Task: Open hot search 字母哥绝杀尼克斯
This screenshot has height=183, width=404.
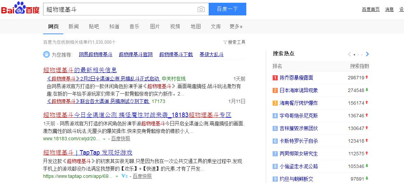Action: tap(299, 116)
